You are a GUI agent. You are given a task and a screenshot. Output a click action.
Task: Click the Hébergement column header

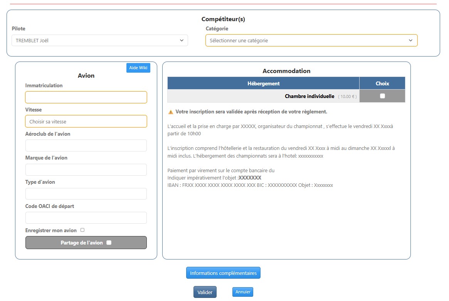(263, 83)
